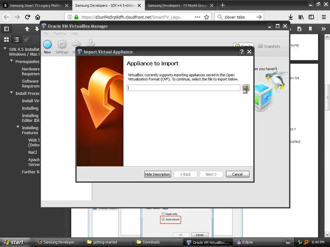Open the VirtualBox Manager File menu
Viewport: 330px width, 247px height.
[x=46, y=33]
